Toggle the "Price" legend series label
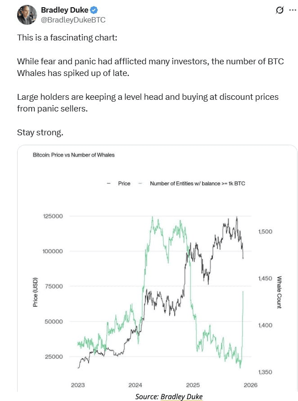This screenshot has height=401, width=298. tap(124, 184)
